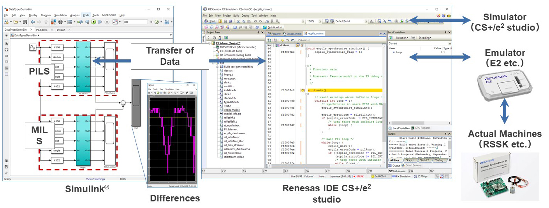Click the Save icon in Simulink toolbar
Screen dimensions: 549x208
(25, 22)
